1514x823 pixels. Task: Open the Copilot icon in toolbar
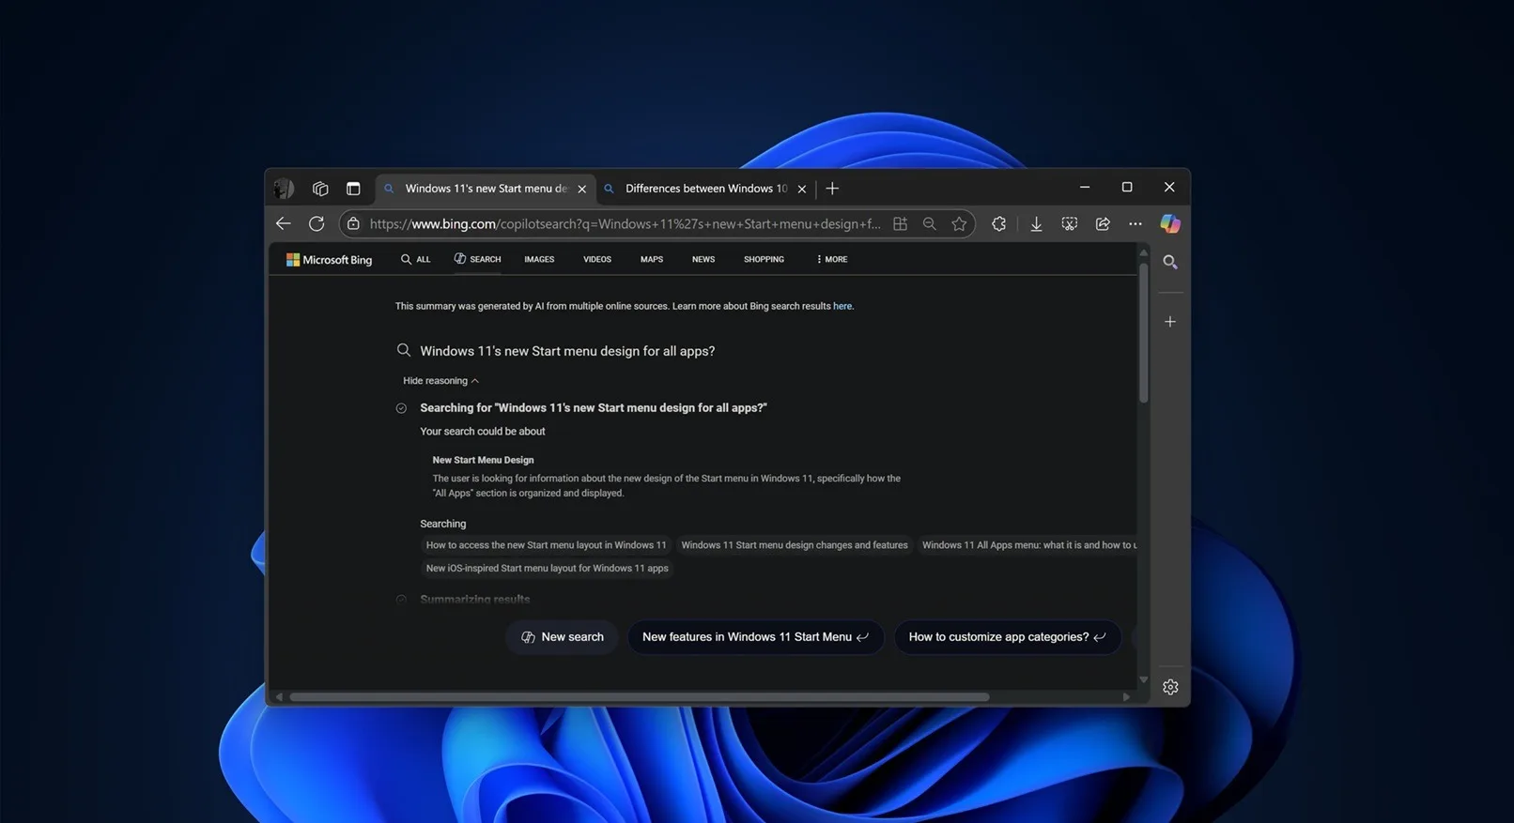[1170, 223]
